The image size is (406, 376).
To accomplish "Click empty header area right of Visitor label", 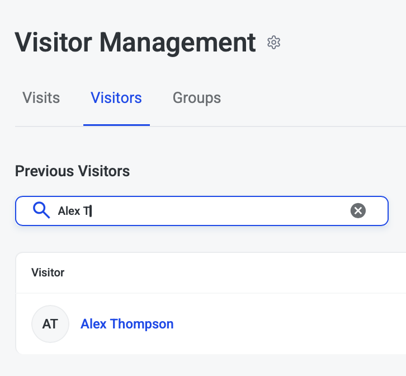I will coord(224,273).
